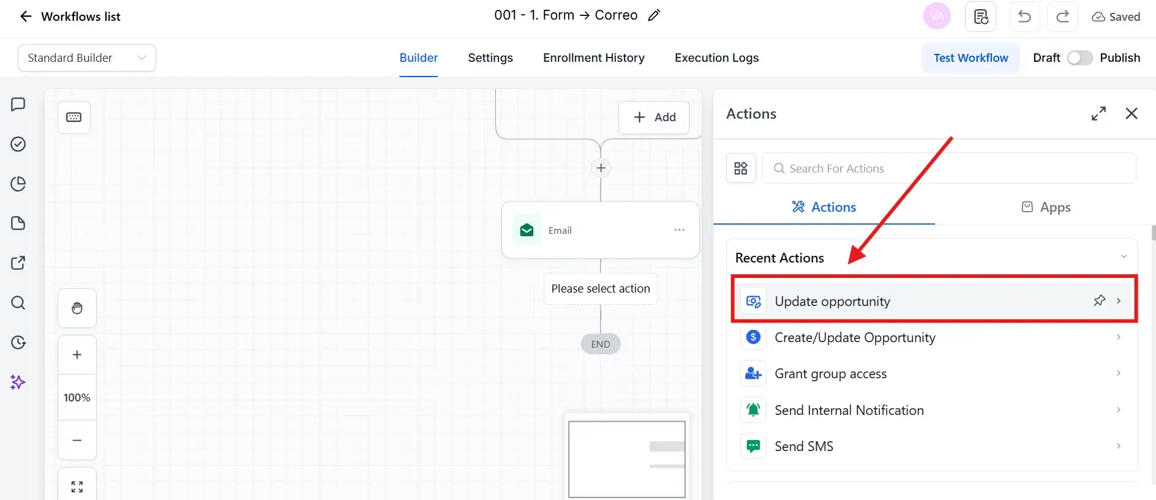Viewport: 1156px width, 500px height.
Task: Click 100% zoom level indicator
Action: [77, 398]
